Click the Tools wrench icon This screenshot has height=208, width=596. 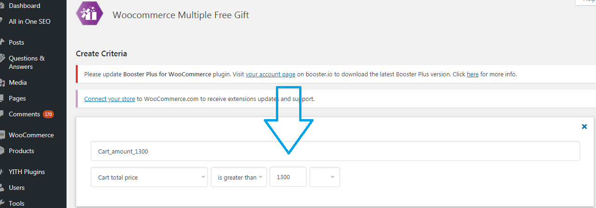[2, 203]
